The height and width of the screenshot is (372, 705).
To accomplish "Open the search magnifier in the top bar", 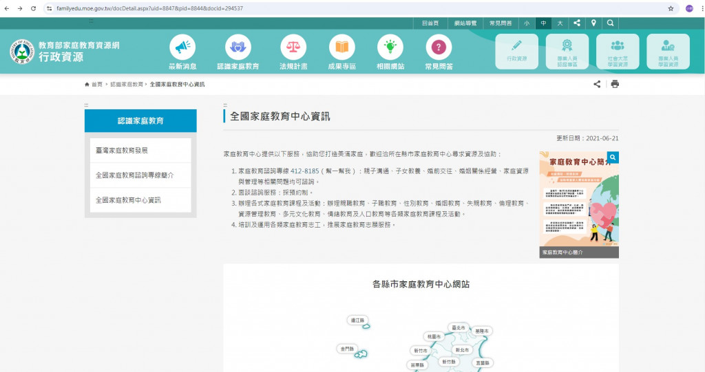I will click(x=610, y=23).
